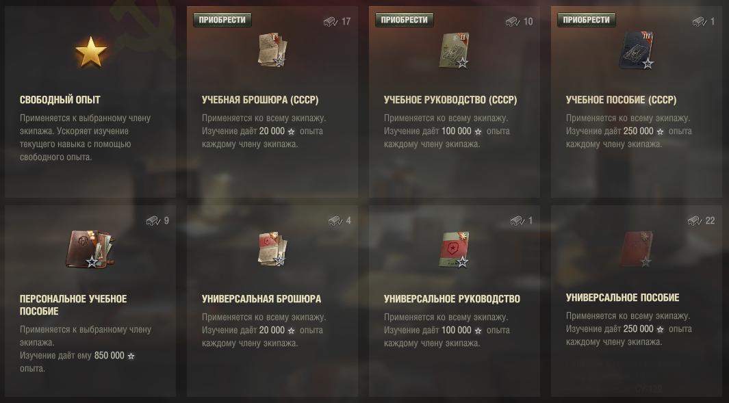Click the gold Free Experience star icon
729x403 pixels.
point(91,51)
